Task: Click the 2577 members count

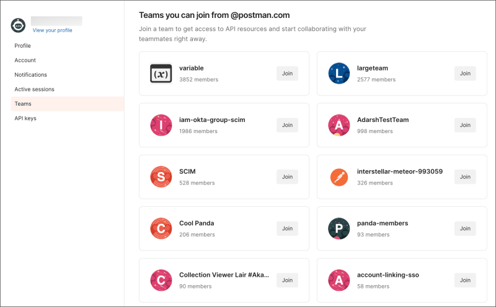Action: point(376,80)
